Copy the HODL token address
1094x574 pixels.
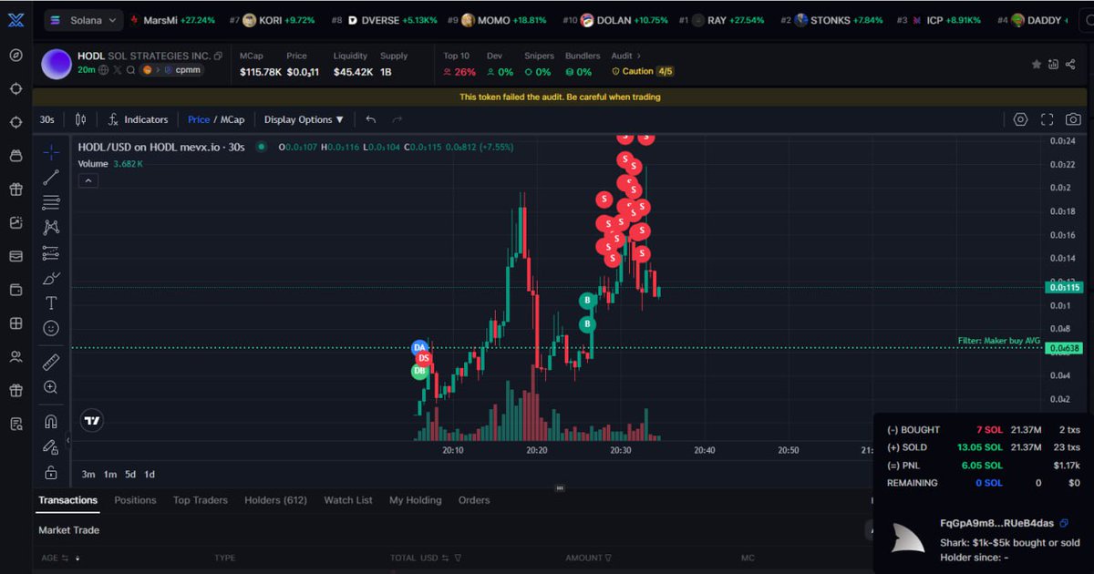click(x=218, y=56)
